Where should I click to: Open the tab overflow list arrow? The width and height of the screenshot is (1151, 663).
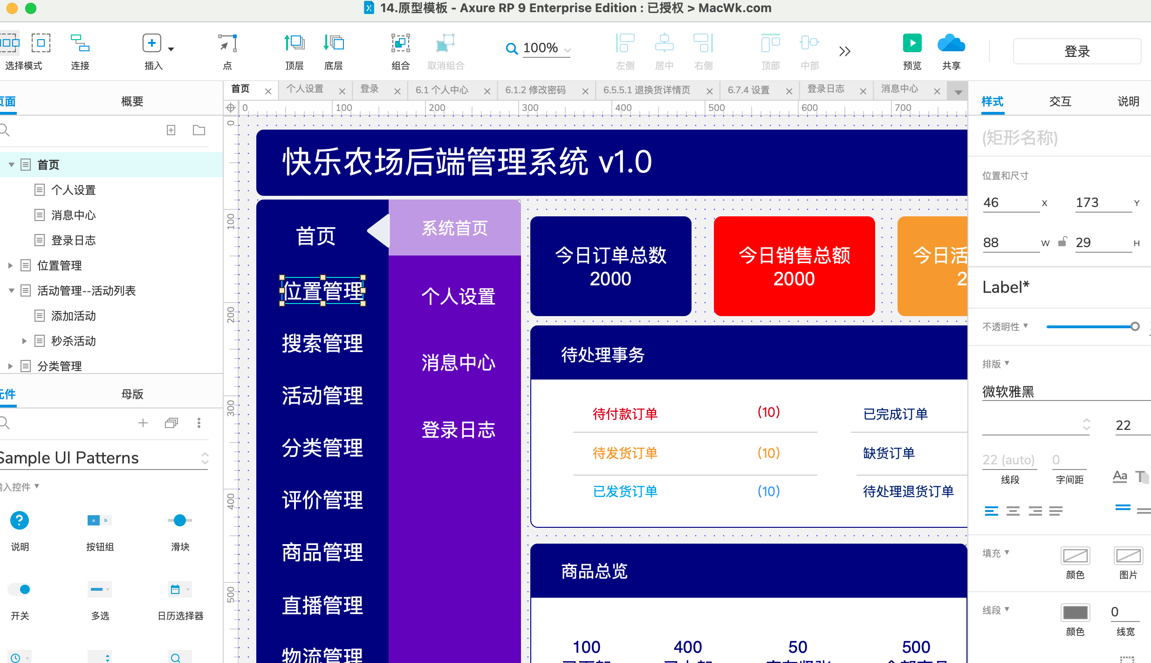pyautogui.click(x=958, y=92)
